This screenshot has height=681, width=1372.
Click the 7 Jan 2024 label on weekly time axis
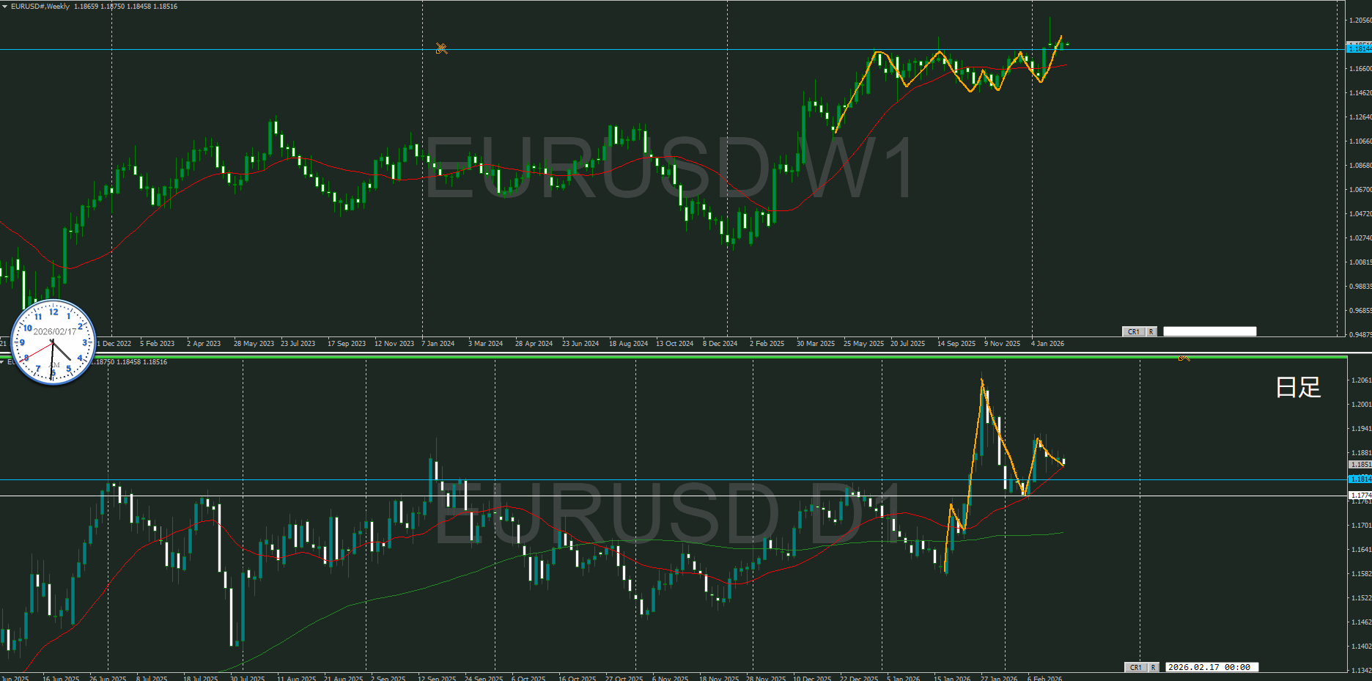(x=438, y=344)
